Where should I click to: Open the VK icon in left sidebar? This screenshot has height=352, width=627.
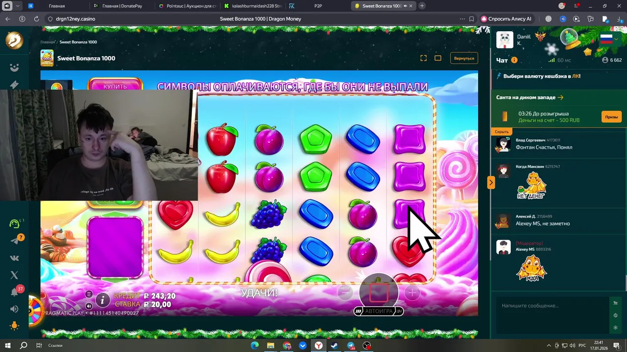(x=14, y=258)
